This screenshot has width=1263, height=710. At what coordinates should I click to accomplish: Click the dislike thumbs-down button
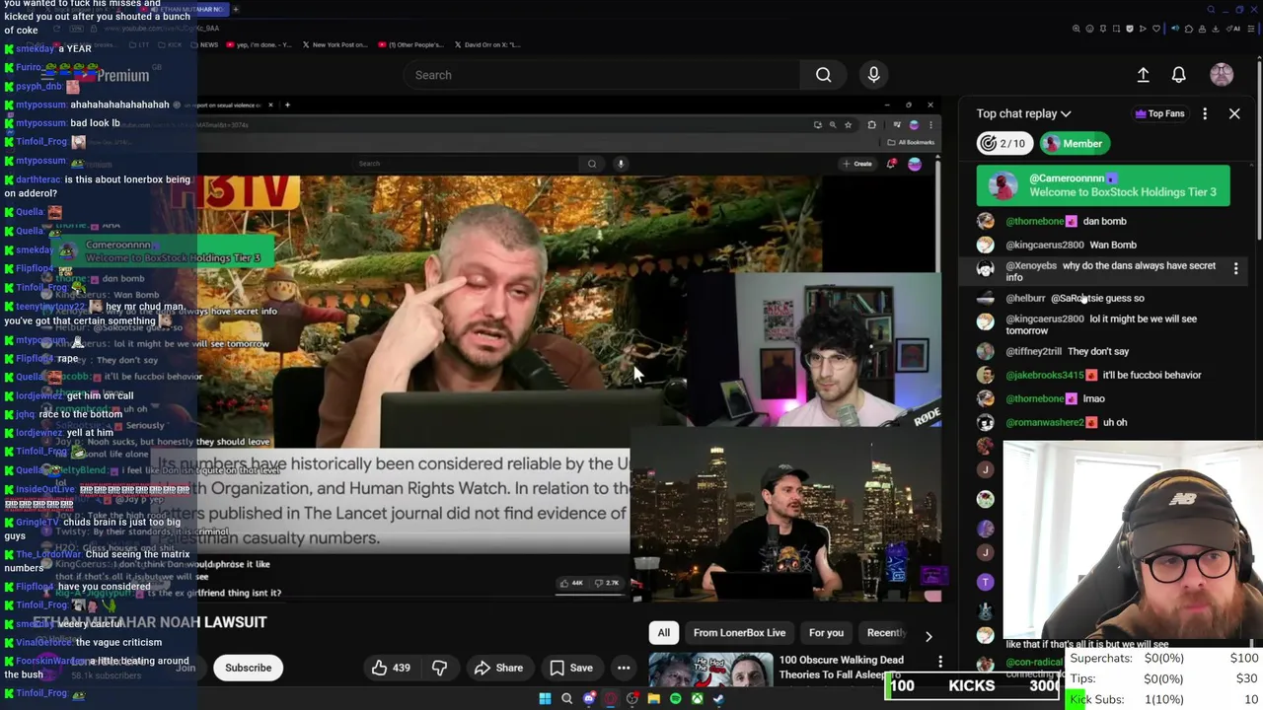tap(439, 668)
